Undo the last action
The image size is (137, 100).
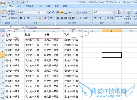click(13, 2)
